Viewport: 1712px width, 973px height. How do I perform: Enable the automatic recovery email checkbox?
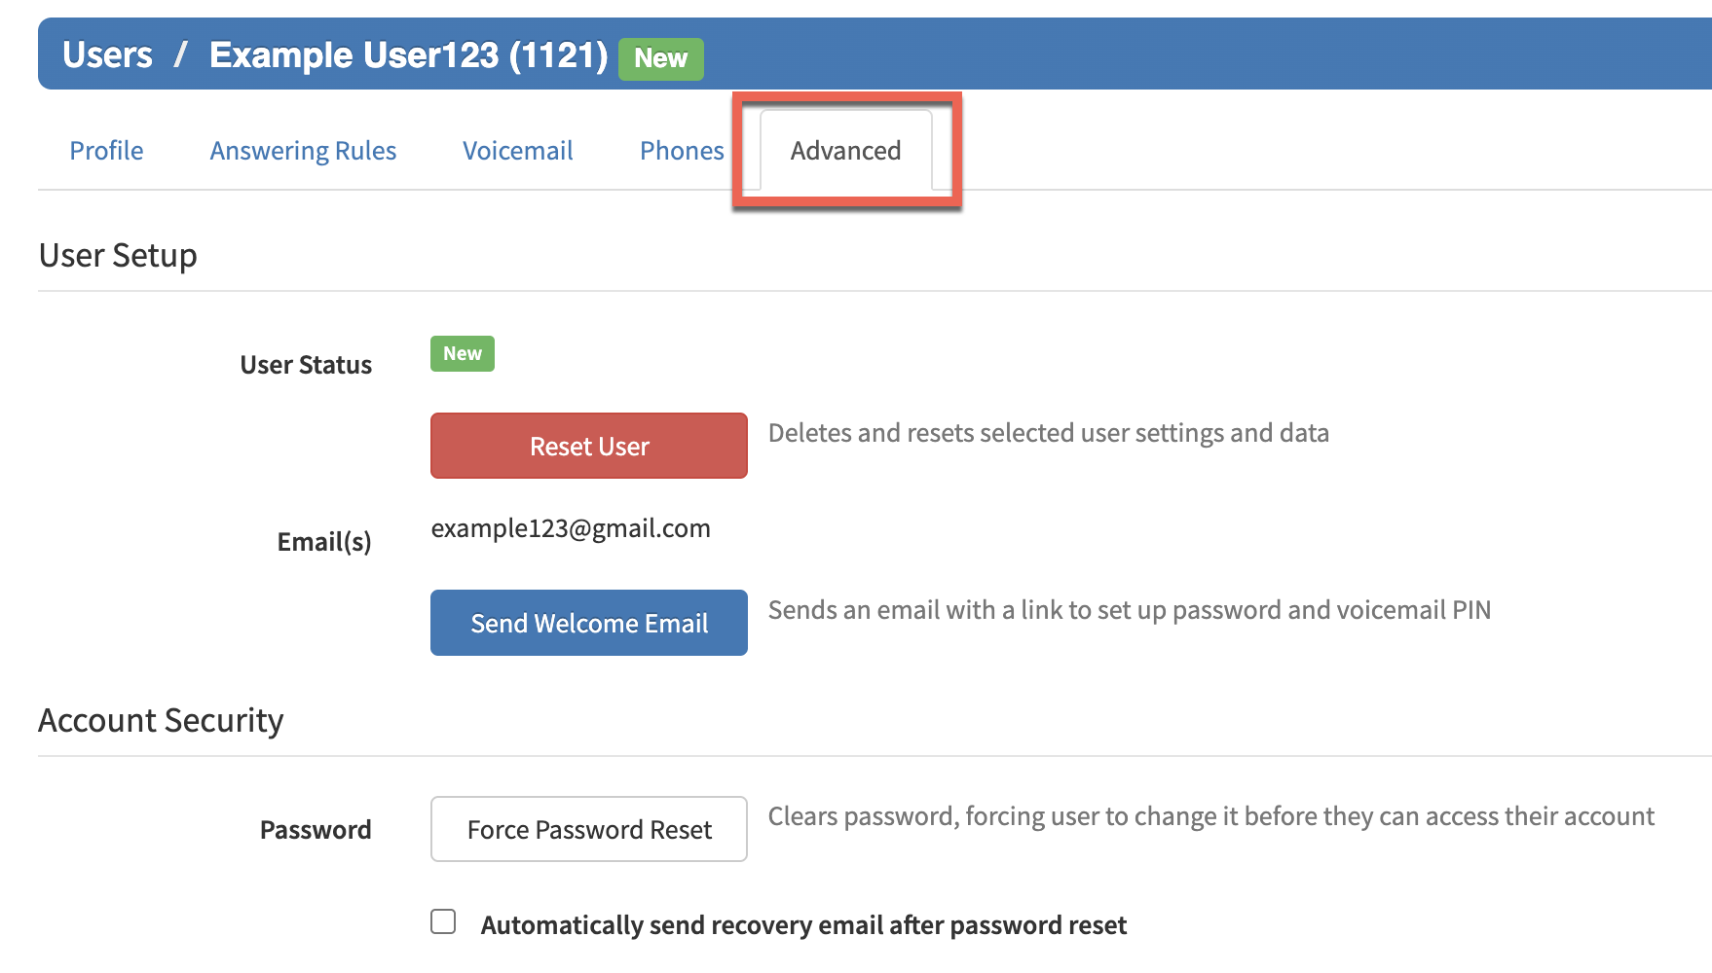(443, 921)
